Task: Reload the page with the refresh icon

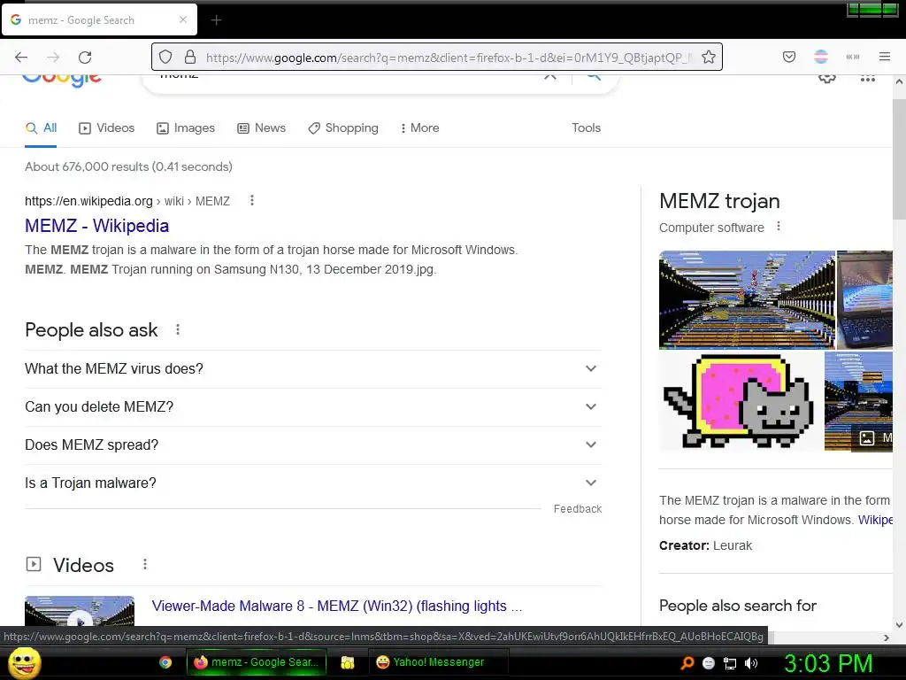Action: click(85, 57)
